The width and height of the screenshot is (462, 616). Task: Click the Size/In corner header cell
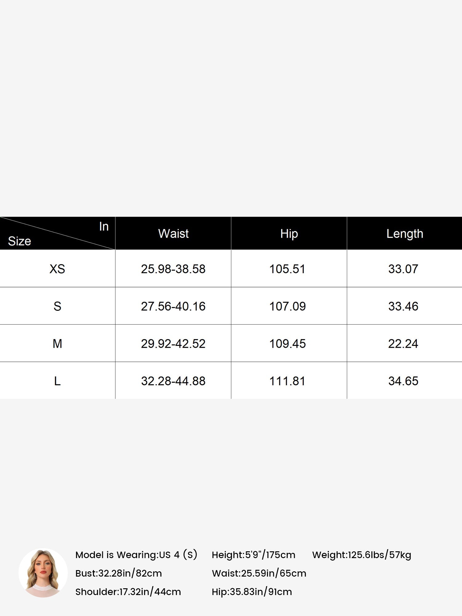(58, 233)
